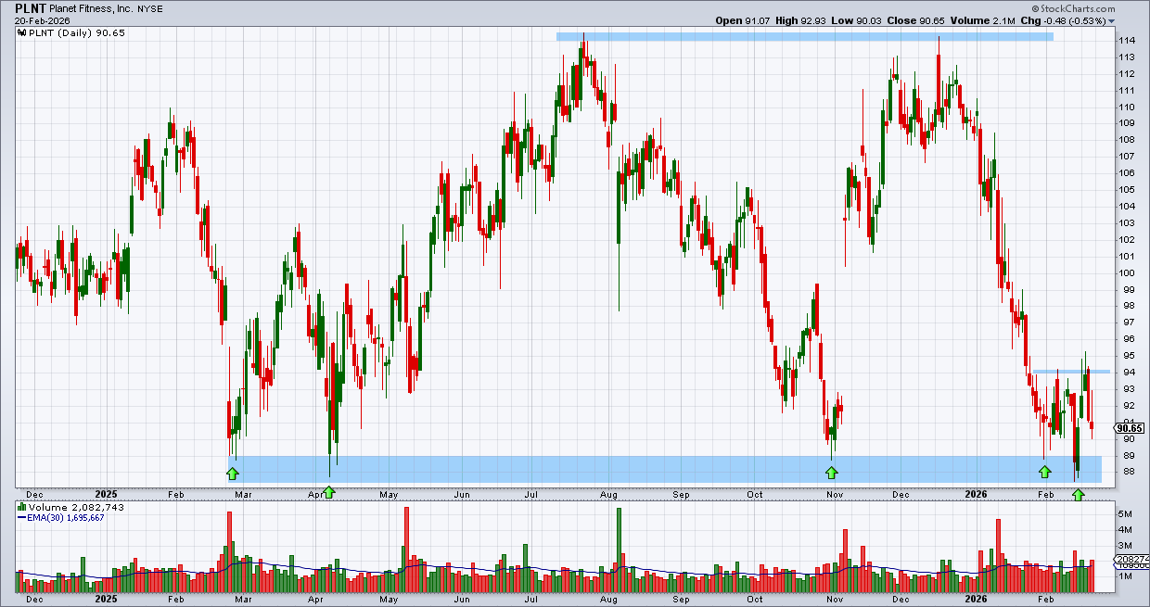The width and height of the screenshot is (1150, 607).
Task: Click the Oct month label beneath the volume panel
Action: pos(756,600)
